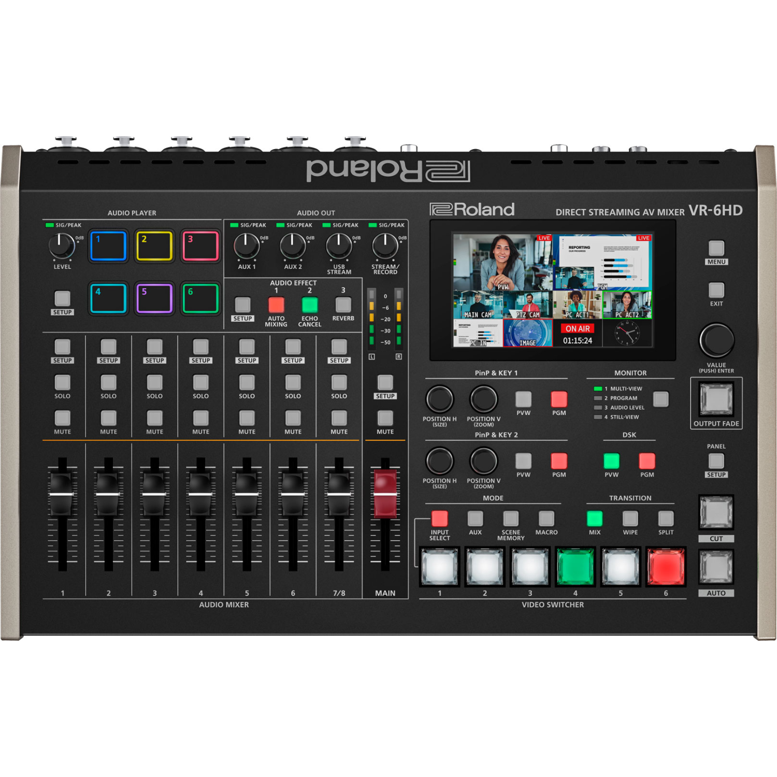This screenshot has width=777, height=777.
Task: Toggle DSK PGM red button
Action: pyautogui.click(x=647, y=461)
